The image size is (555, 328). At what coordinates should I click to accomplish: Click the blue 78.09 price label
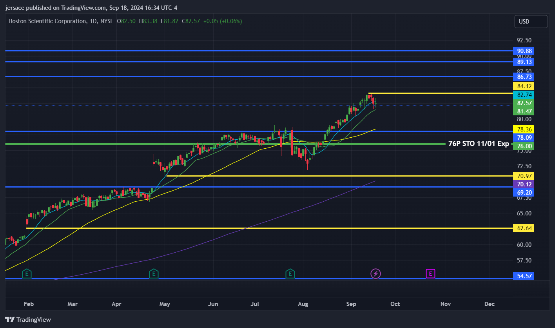(524, 138)
